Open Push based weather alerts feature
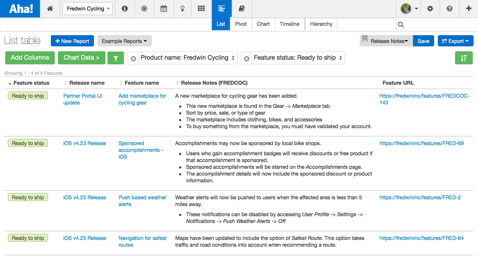 tap(142, 201)
